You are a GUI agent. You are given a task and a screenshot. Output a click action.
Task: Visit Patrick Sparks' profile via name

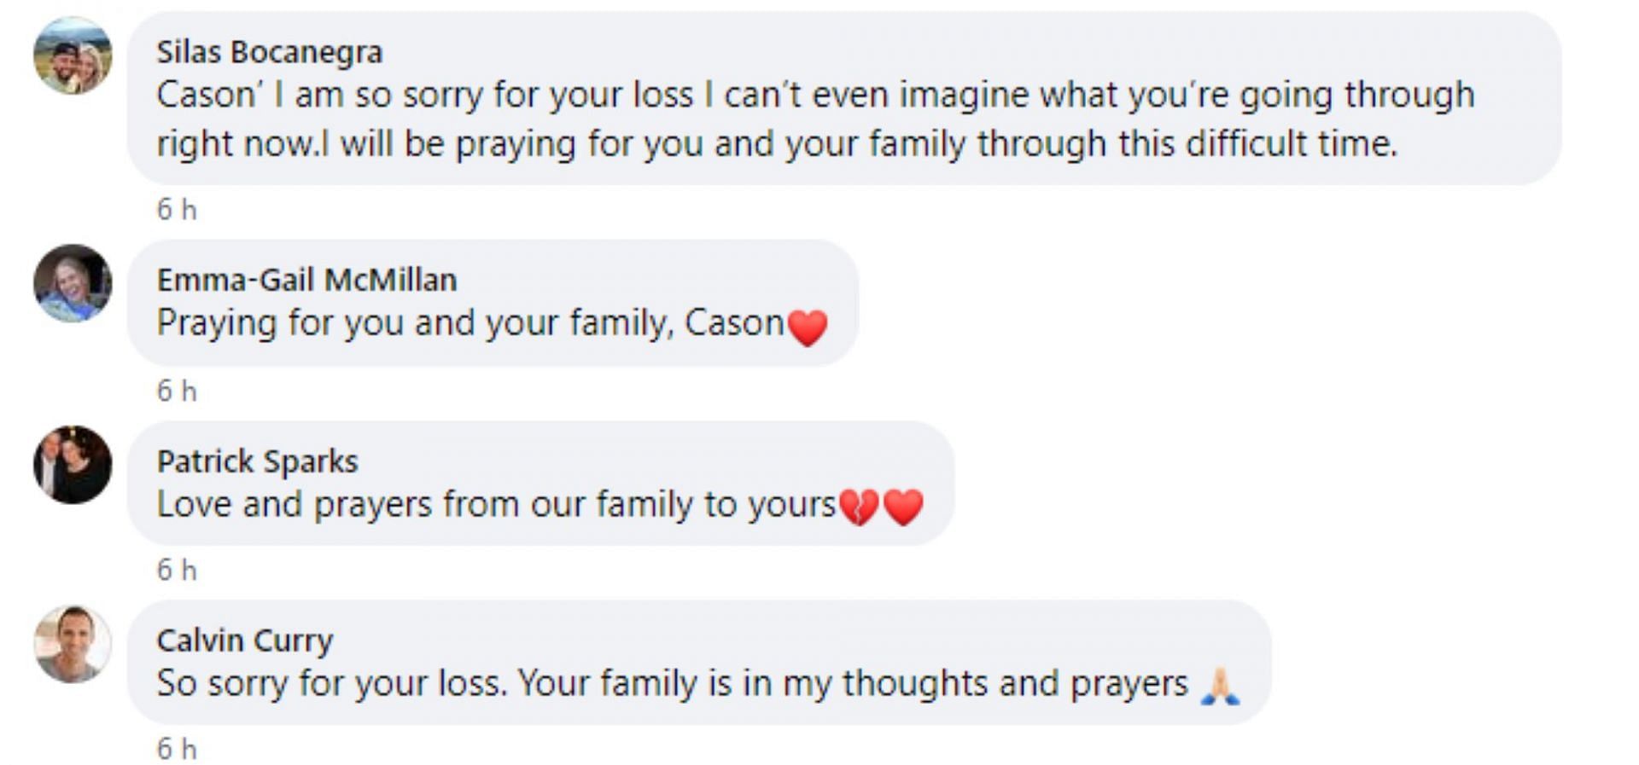click(x=257, y=461)
